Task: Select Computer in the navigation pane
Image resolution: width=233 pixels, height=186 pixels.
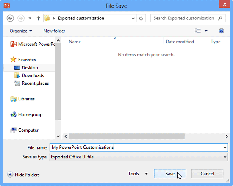Action: (25, 130)
